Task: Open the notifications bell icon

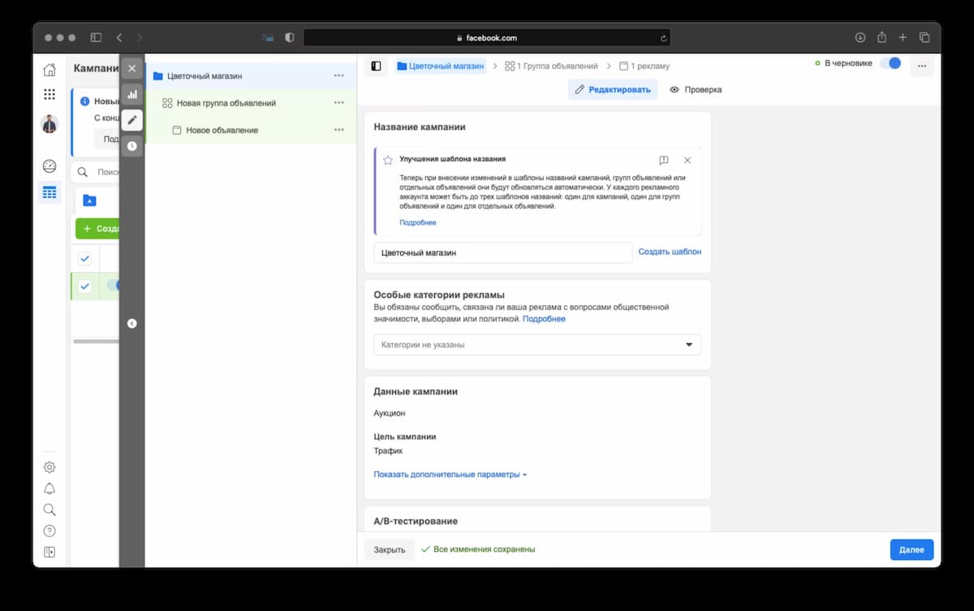Action: click(x=50, y=488)
